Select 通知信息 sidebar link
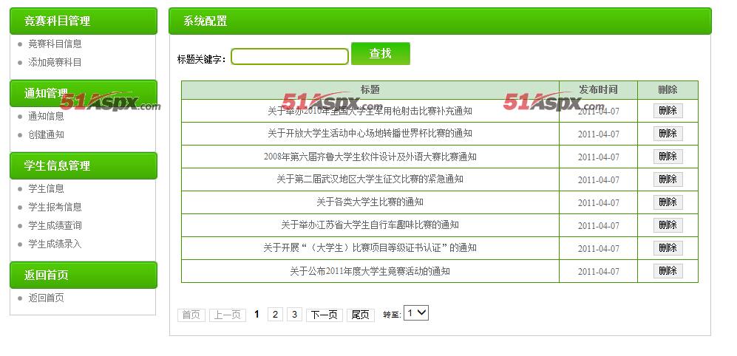This screenshot has height=356, width=737. (46, 116)
